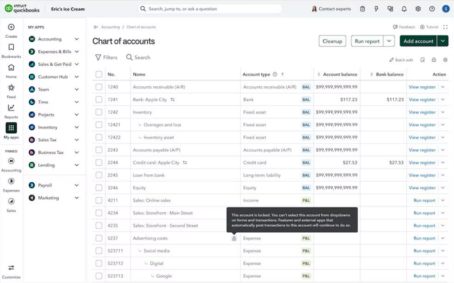454x283 pixels.
Task: Go to Home in the left rail
Action: click(11, 67)
